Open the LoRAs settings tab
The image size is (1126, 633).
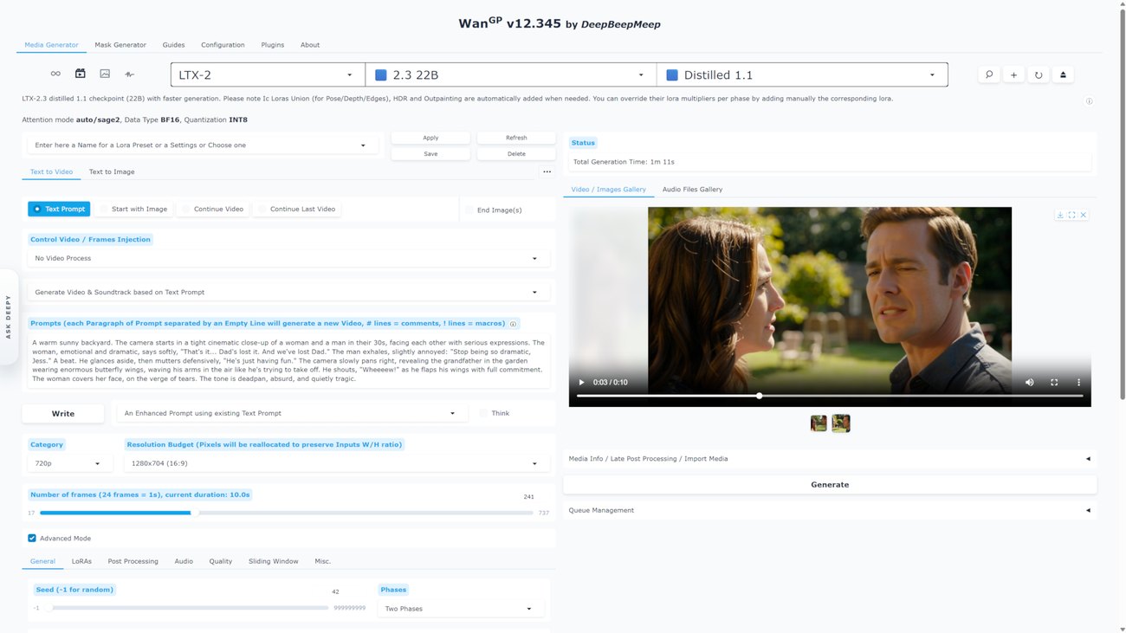(81, 561)
